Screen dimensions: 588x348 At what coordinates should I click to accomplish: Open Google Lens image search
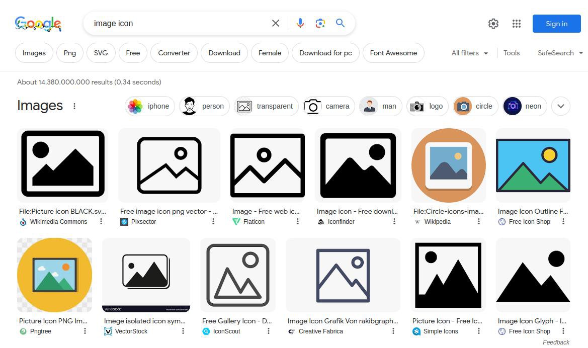click(x=320, y=24)
